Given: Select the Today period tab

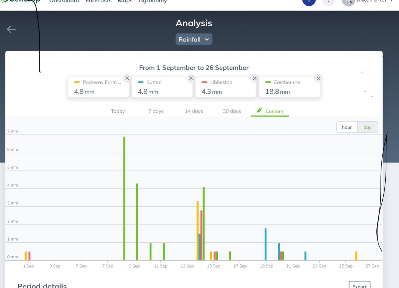Looking at the screenshot, I should (x=118, y=111).
